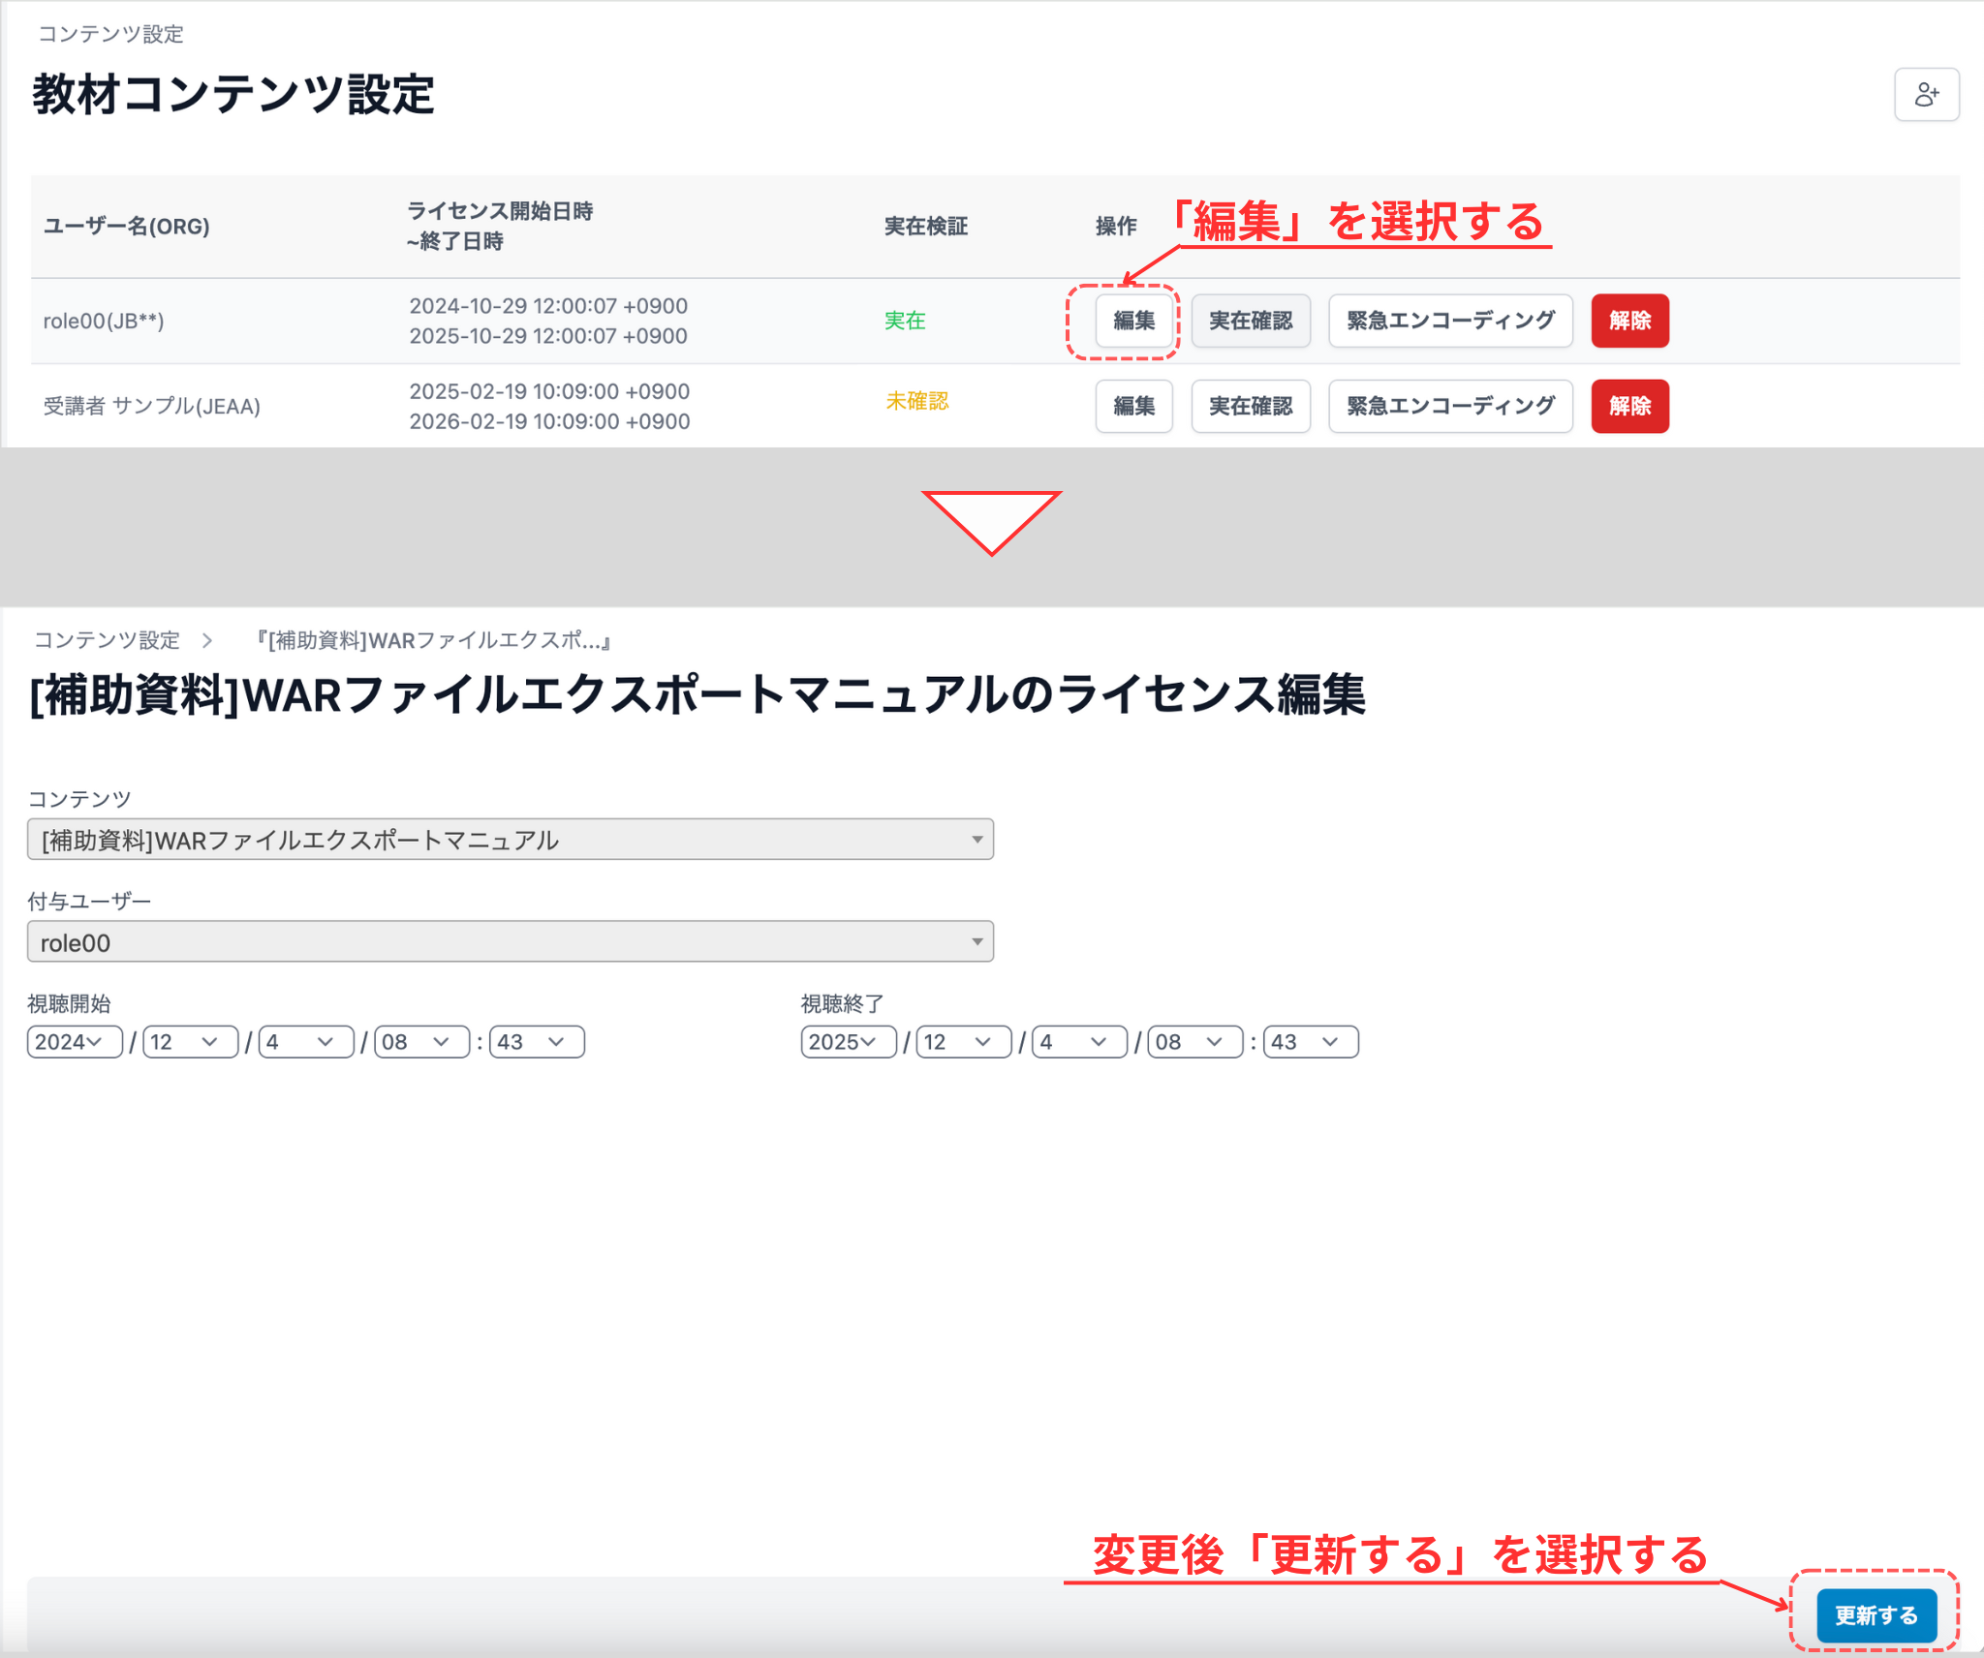1984x1658 pixels.
Task: Click the red 解除 button for role00
Action: pyautogui.click(x=1629, y=322)
